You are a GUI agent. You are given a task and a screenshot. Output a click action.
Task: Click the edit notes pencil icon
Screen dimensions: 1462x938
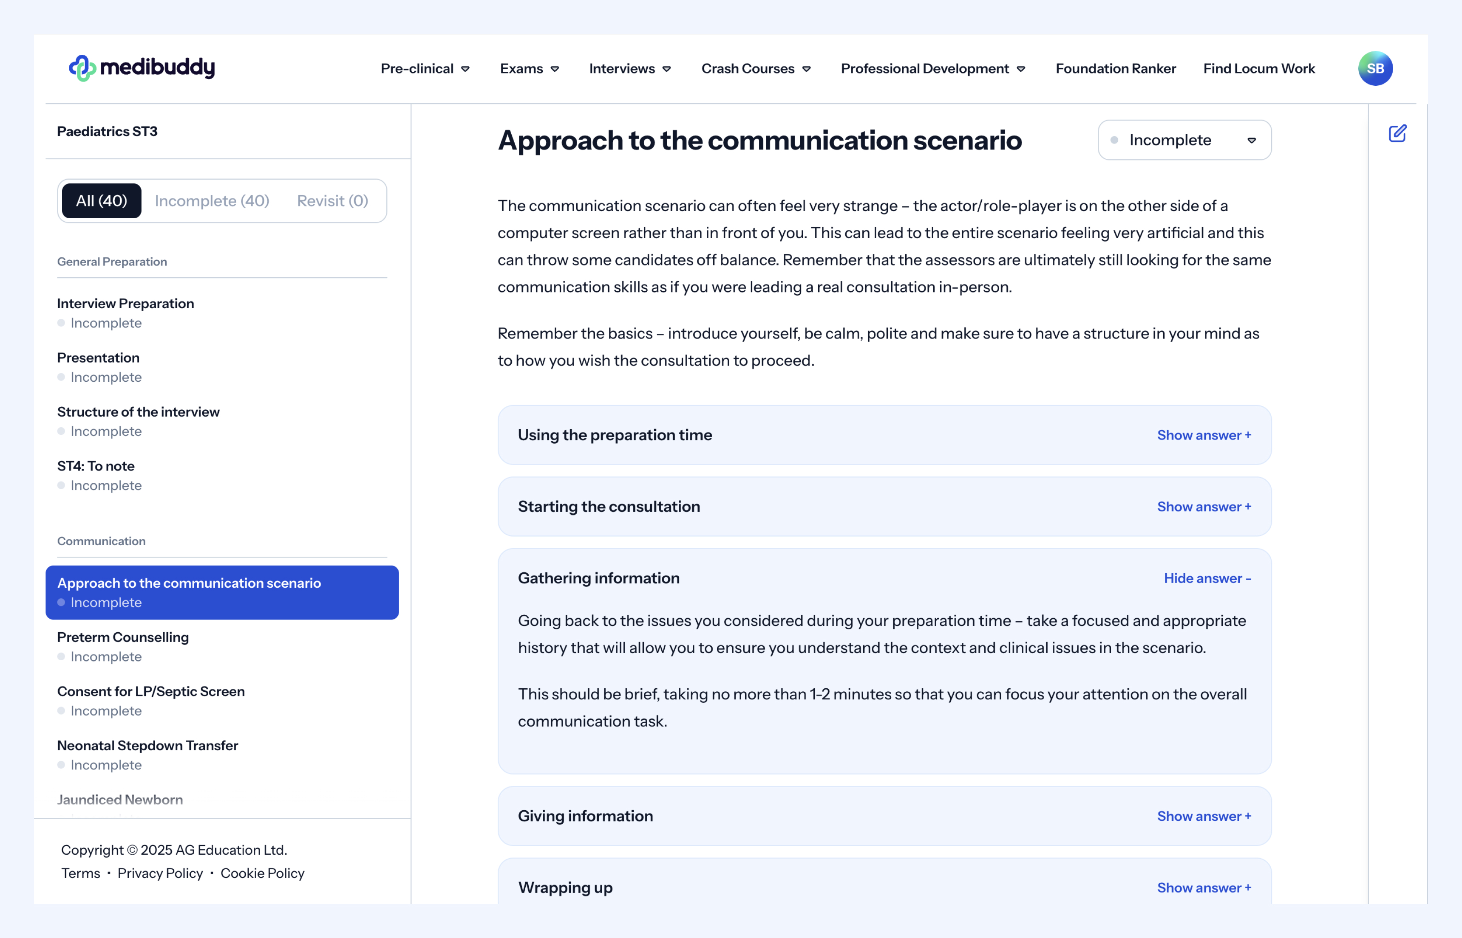pos(1397,133)
